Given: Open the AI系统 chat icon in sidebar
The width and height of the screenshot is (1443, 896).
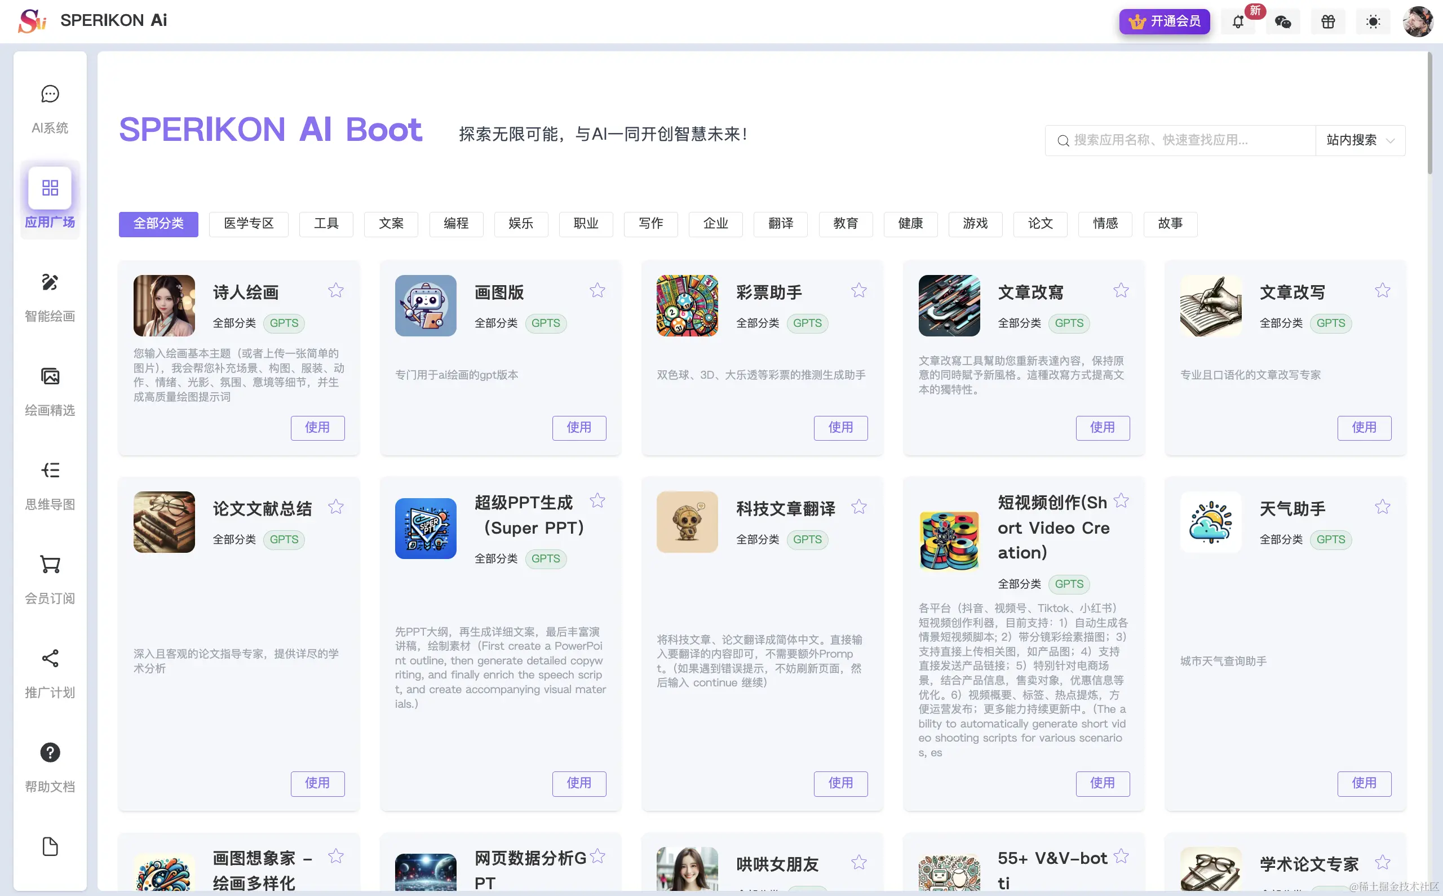Looking at the screenshot, I should coord(50,94).
